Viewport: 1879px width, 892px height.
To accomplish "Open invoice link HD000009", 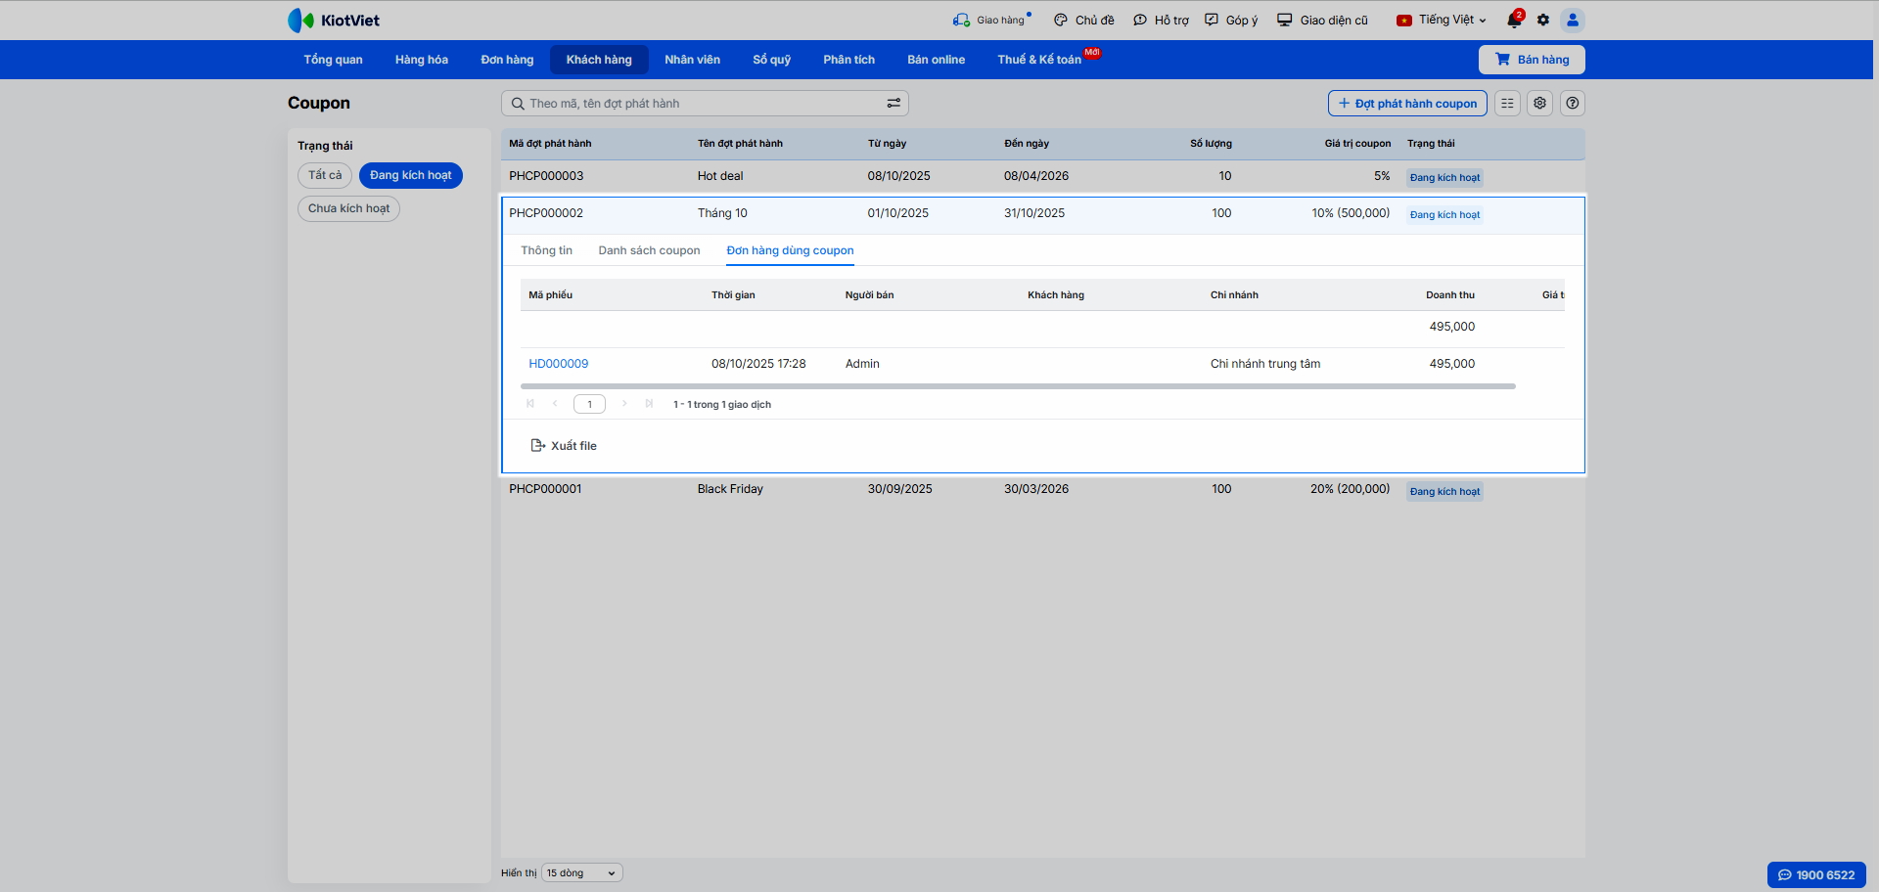I will [559, 364].
